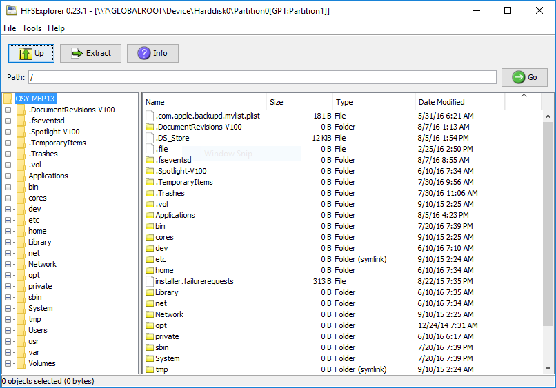Click the 12 KiB size cell
Image resolution: width=556 pixels, height=388 pixels.
pyautogui.click(x=321, y=138)
